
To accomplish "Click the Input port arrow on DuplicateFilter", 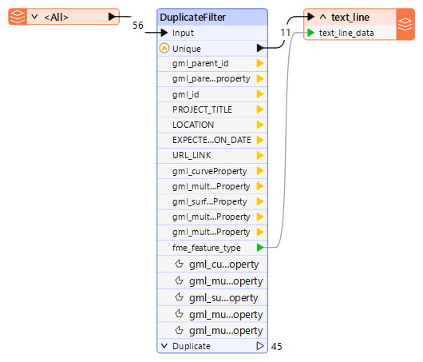I will pos(164,33).
